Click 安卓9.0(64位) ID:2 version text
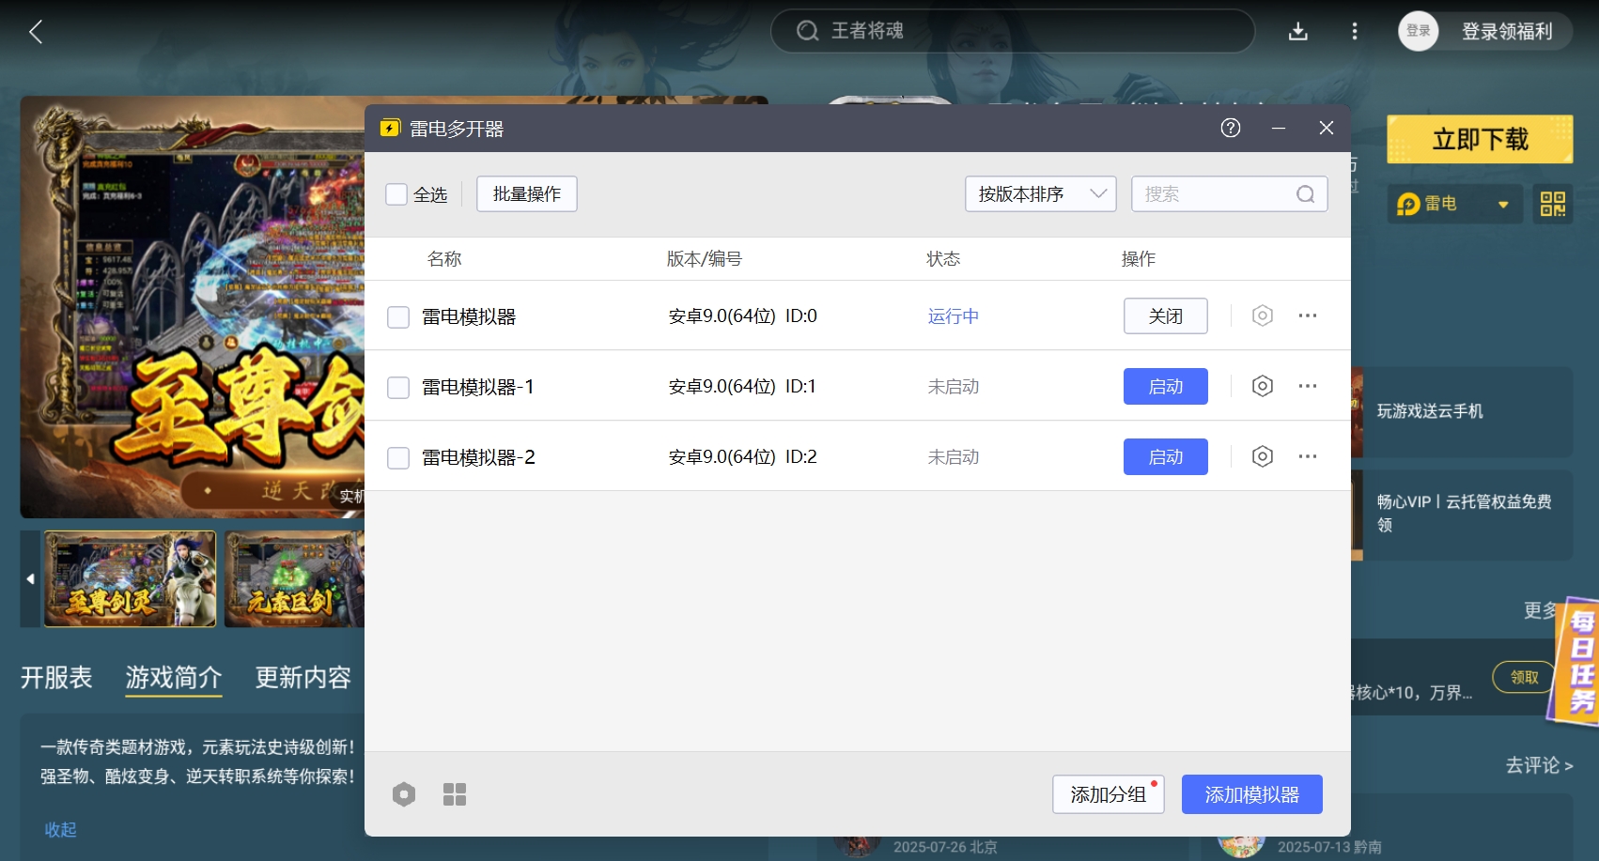Viewport: 1599px width, 861px height. pos(742,456)
